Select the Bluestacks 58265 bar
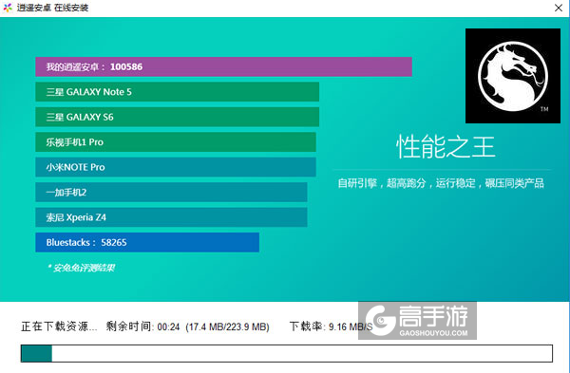Viewport: 570px width, 373px height. (147, 242)
